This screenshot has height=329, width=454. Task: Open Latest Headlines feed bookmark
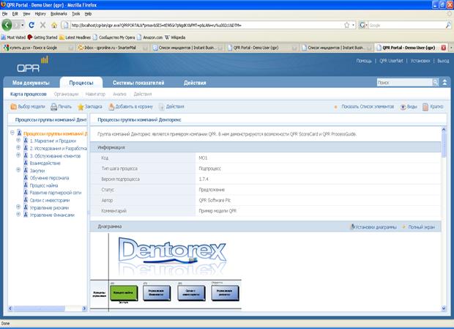pos(75,37)
